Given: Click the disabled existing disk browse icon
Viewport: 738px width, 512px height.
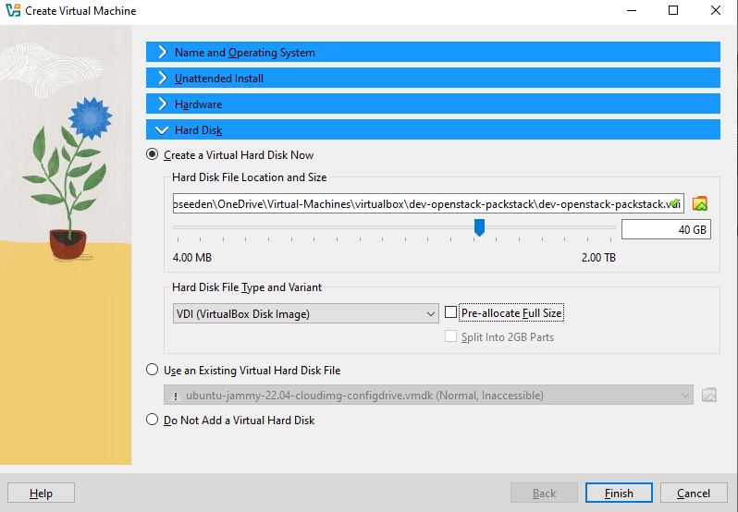Looking at the screenshot, I should click(709, 396).
